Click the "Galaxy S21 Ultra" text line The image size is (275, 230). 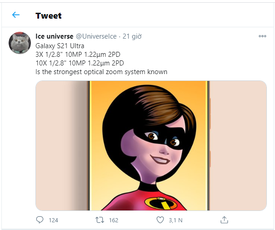(x=59, y=46)
